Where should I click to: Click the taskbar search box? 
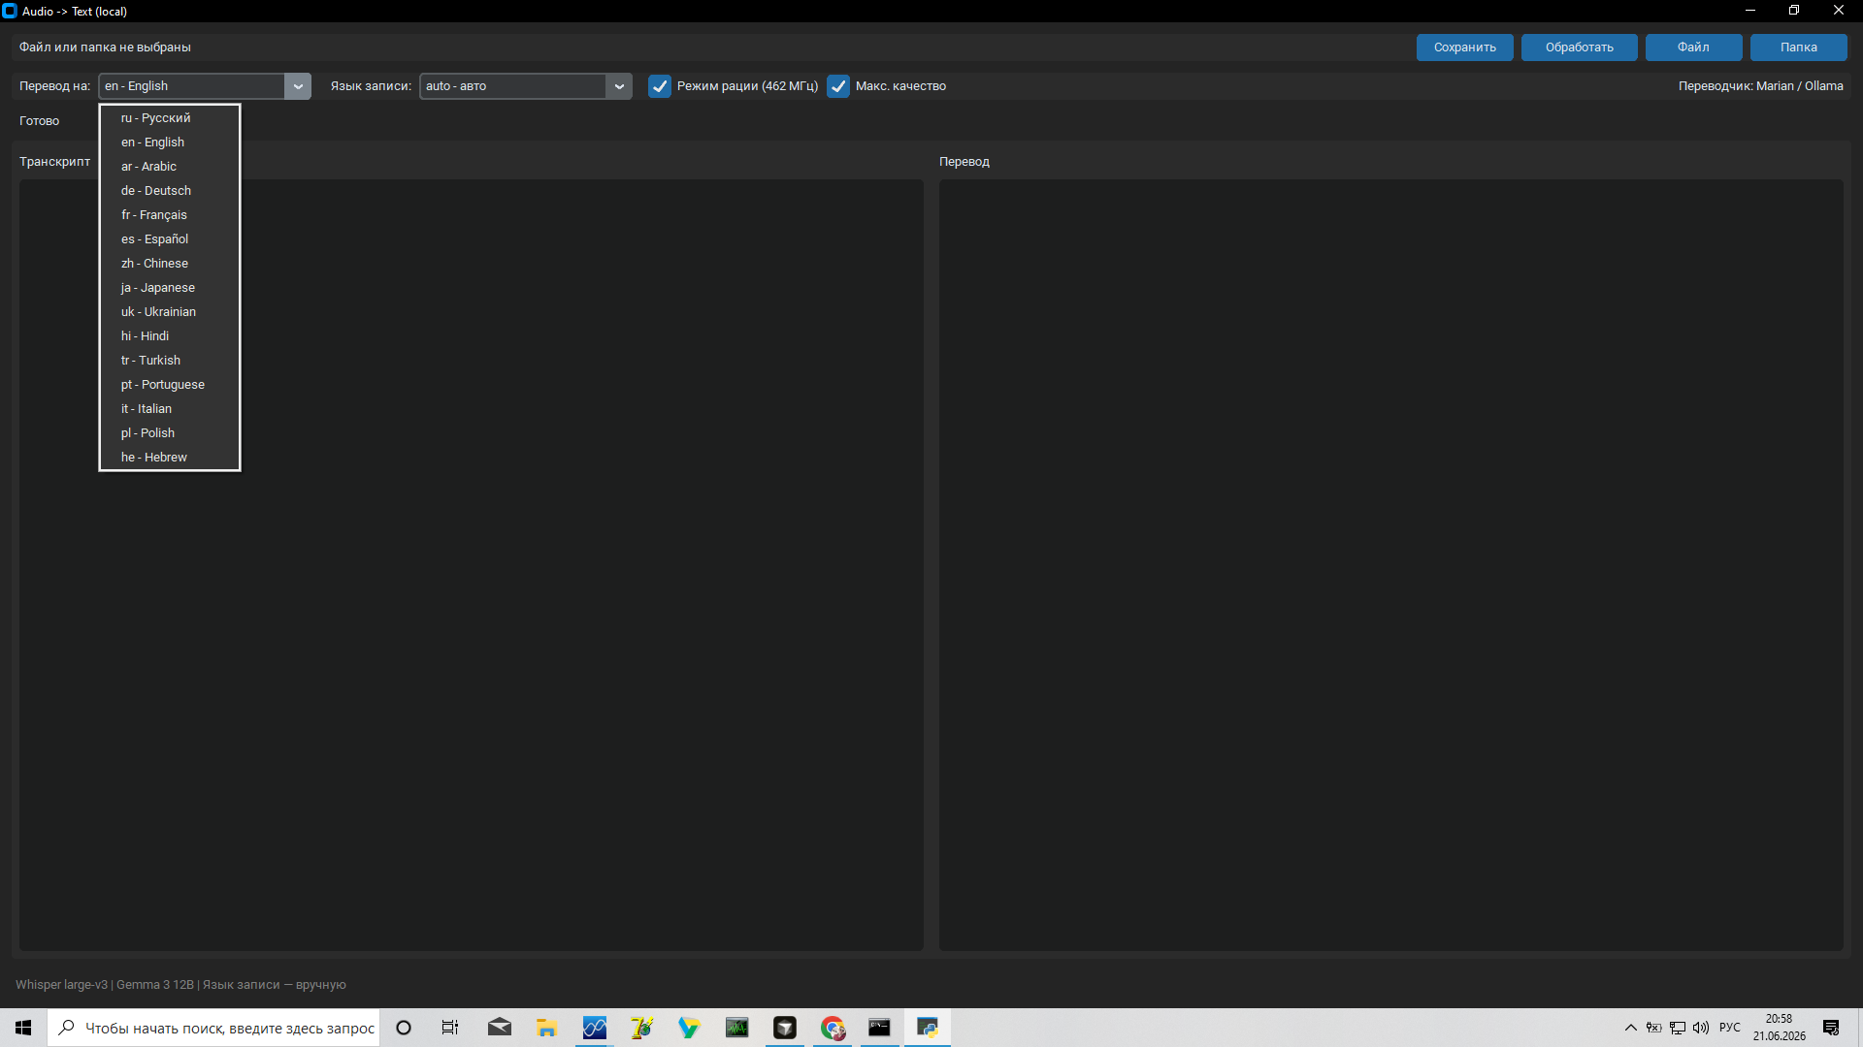213,1028
